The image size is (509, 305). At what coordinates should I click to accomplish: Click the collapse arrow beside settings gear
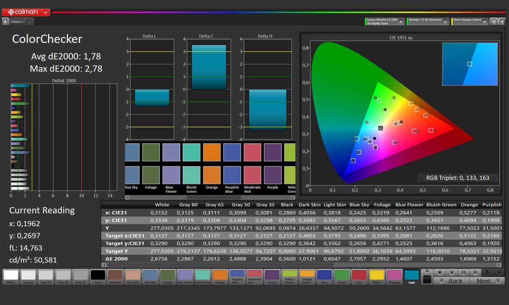[x=503, y=21]
